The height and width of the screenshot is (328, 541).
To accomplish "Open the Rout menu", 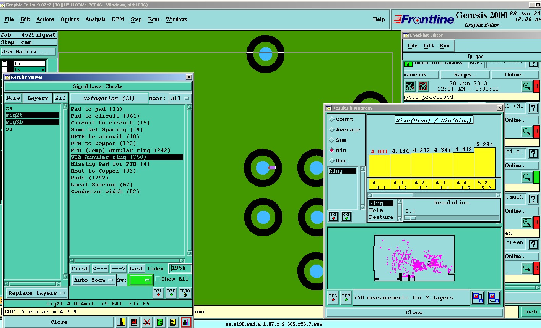I will pyautogui.click(x=154, y=19).
